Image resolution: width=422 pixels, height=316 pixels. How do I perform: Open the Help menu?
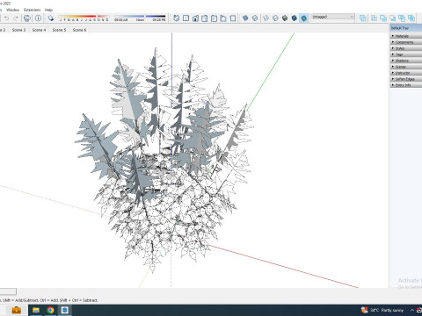(48, 10)
